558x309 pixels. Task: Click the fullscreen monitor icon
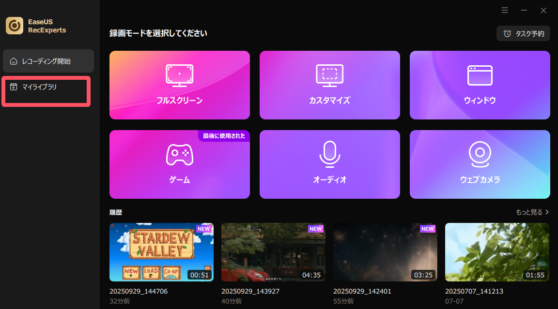coord(179,75)
